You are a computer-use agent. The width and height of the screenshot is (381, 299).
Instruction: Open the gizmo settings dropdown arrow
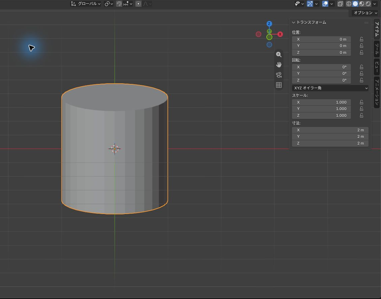point(316,4)
